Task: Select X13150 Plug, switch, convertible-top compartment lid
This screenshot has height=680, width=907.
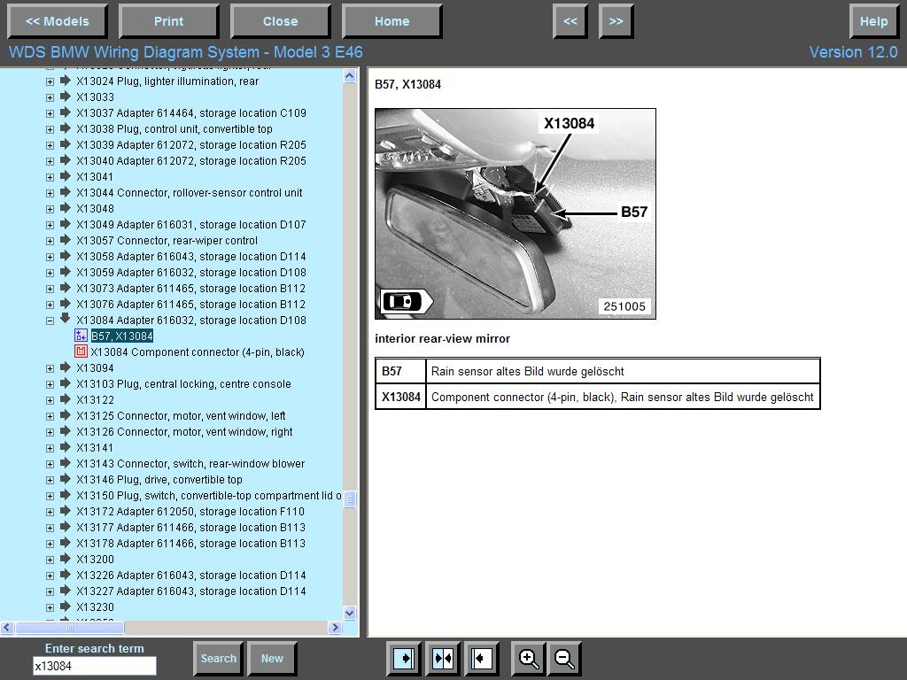Action: [x=208, y=496]
